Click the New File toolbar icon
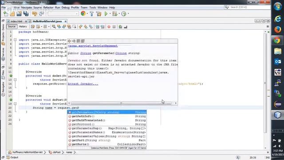This screenshot has width=284, height=160. tap(6, 14)
